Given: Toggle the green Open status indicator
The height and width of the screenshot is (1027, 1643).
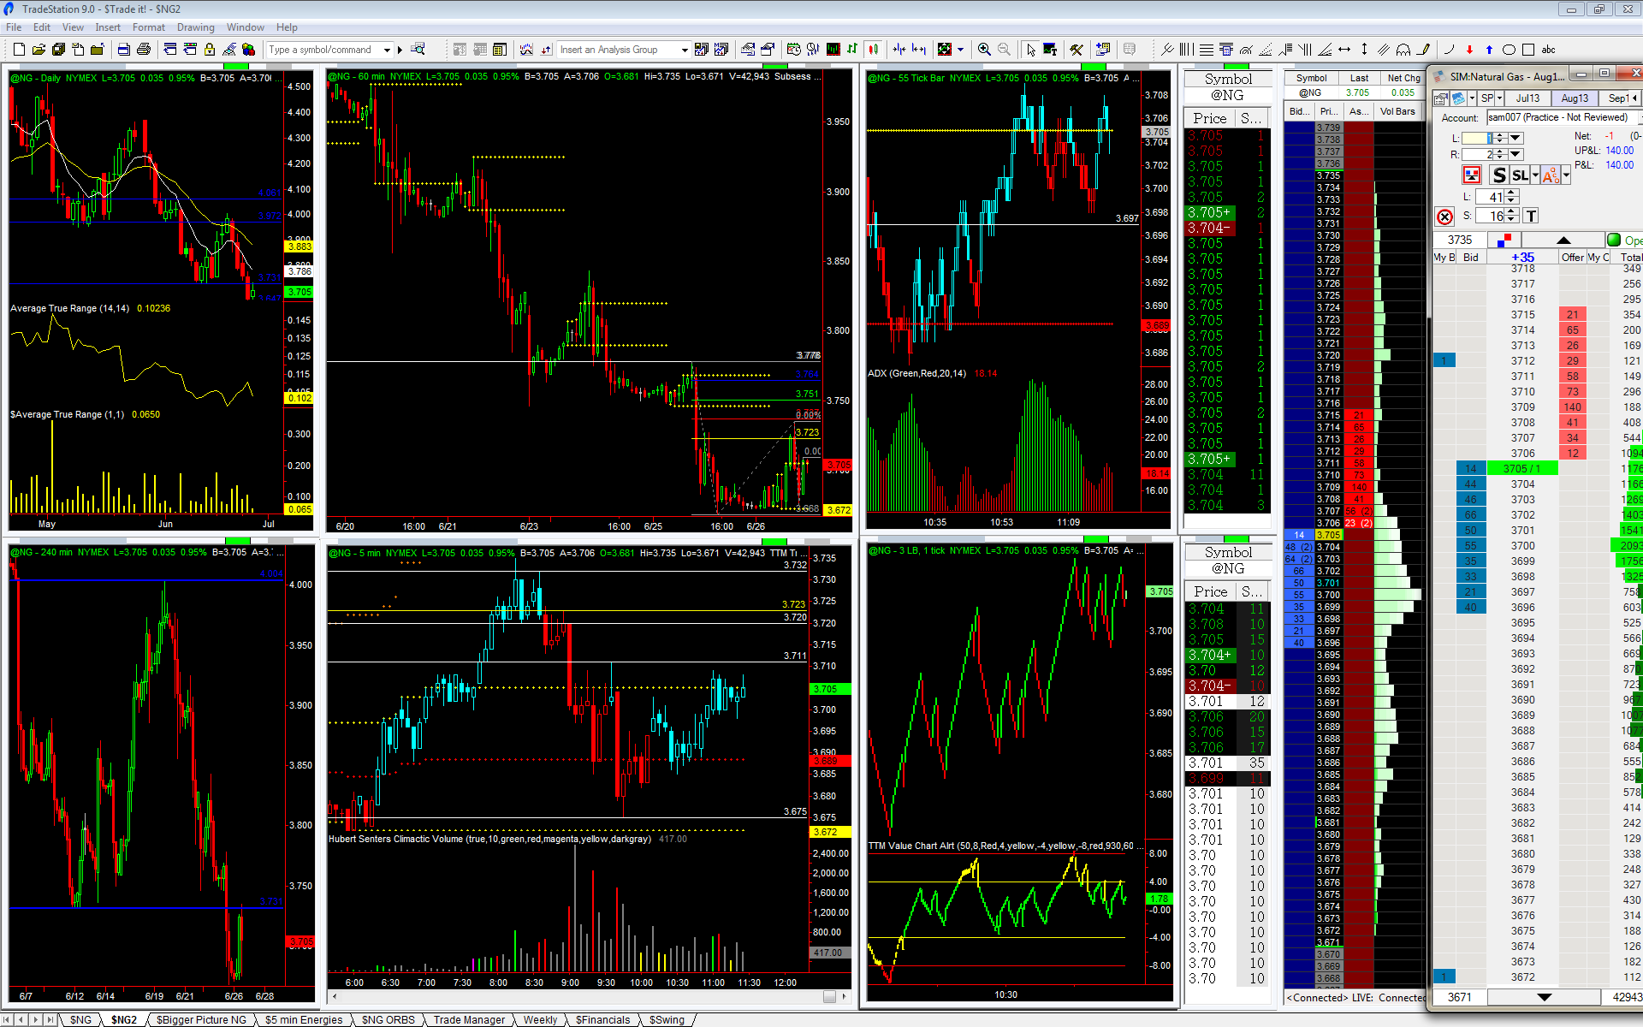Looking at the screenshot, I should [1614, 240].
